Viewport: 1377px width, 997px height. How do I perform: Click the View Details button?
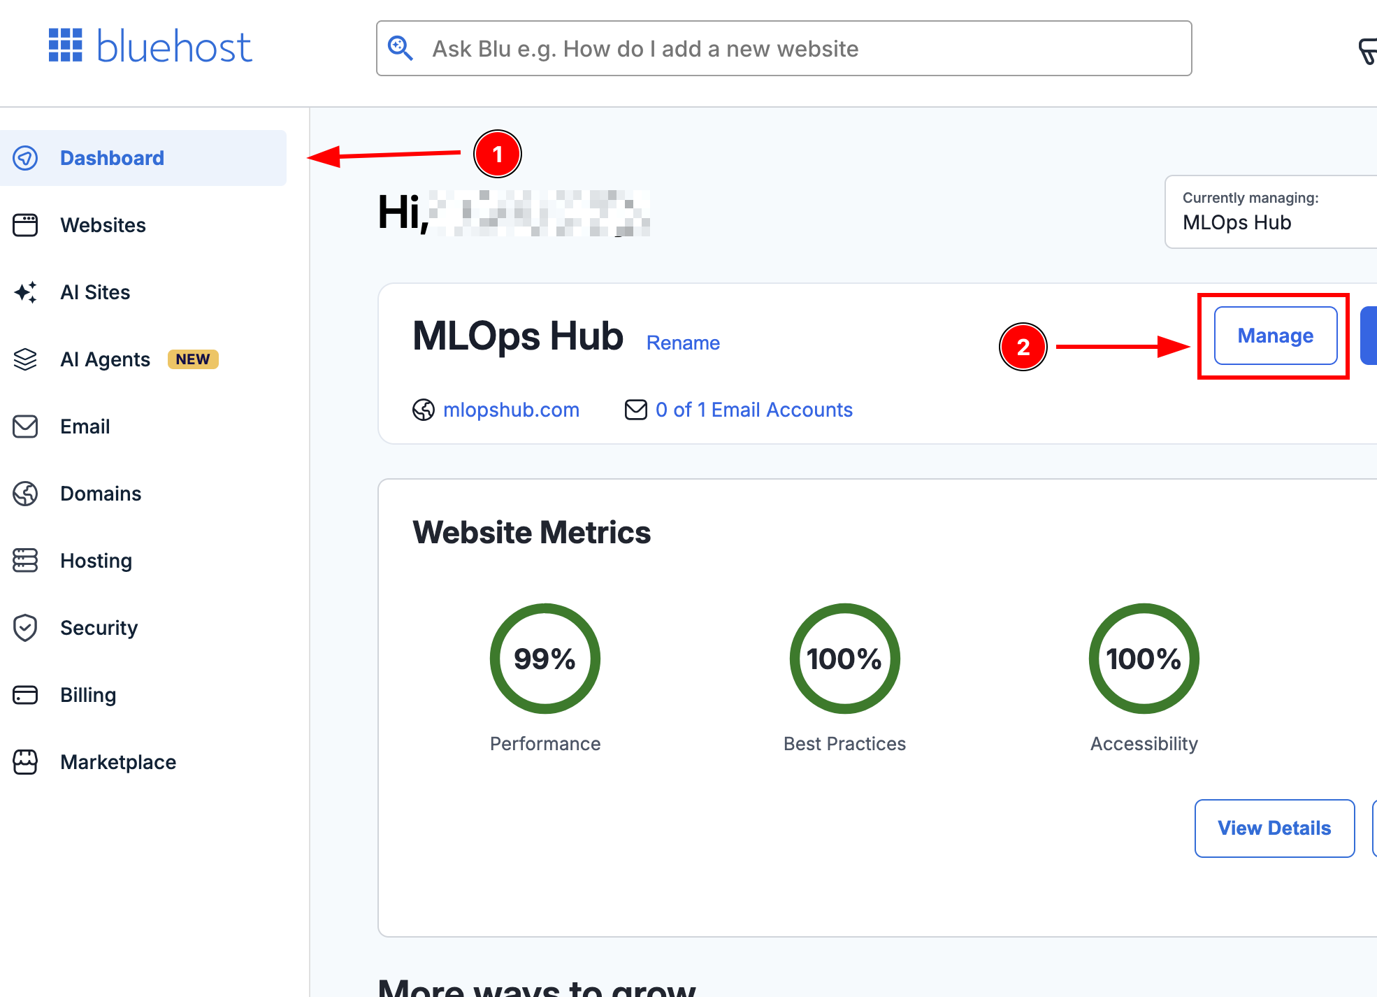(1275, 829)
